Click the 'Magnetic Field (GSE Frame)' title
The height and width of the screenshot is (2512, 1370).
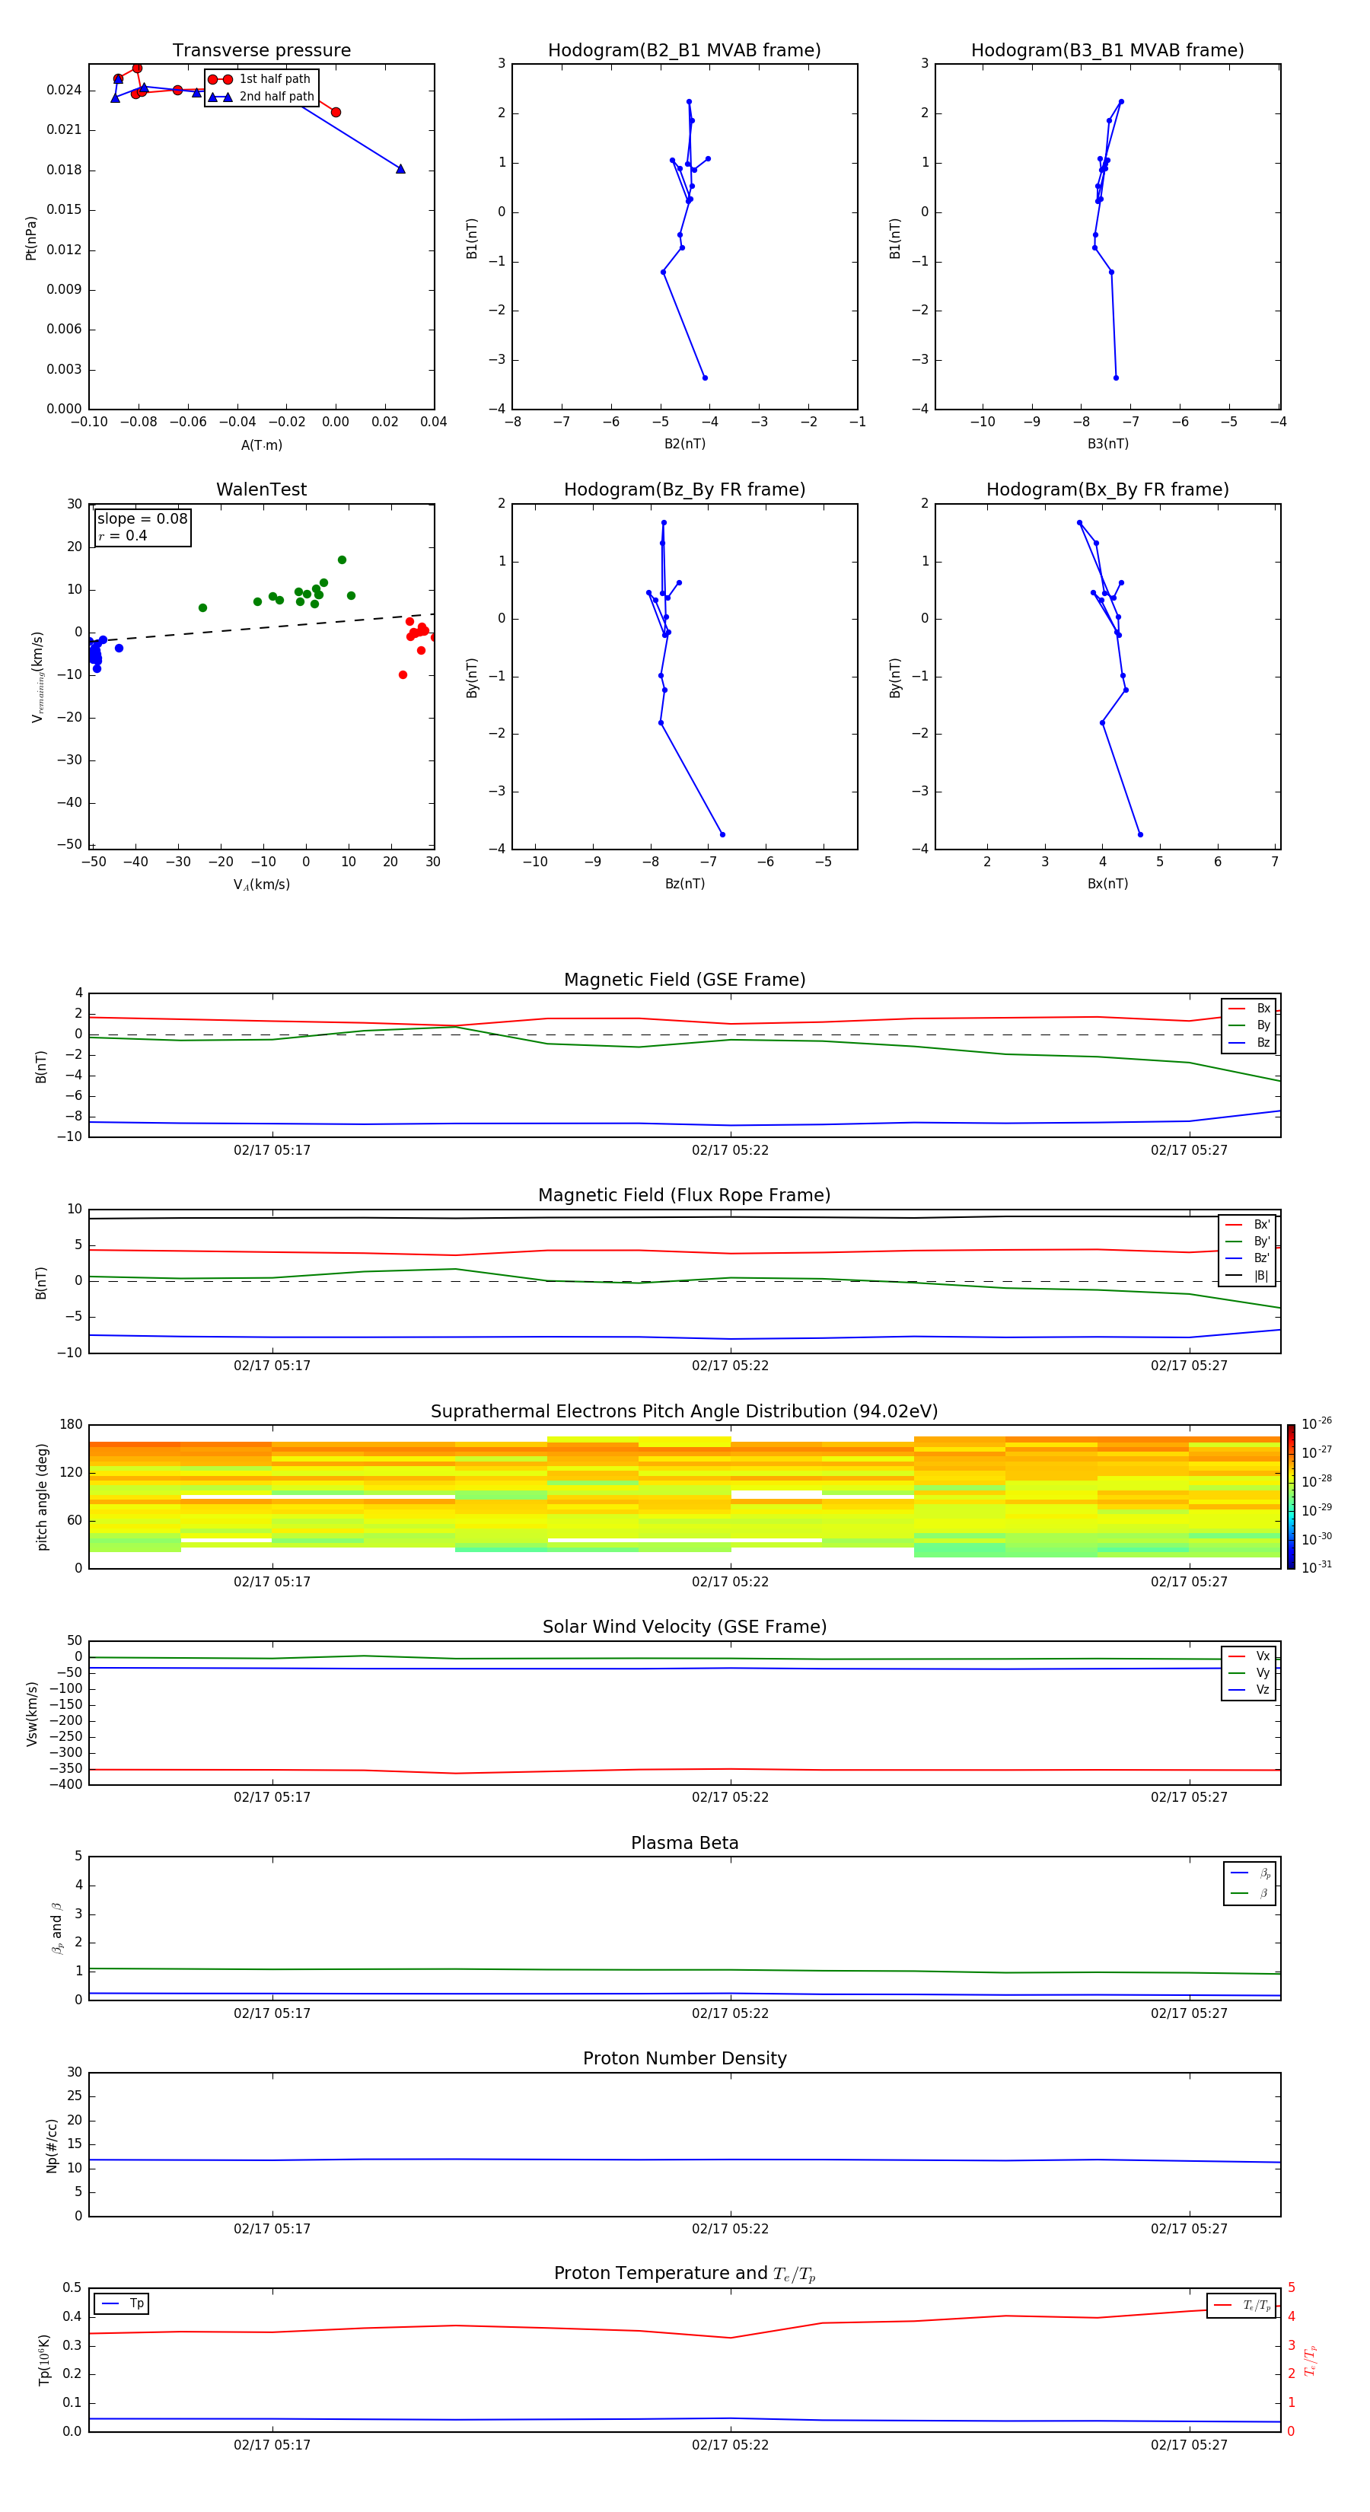pyautogui.click(x=684, y=980)
